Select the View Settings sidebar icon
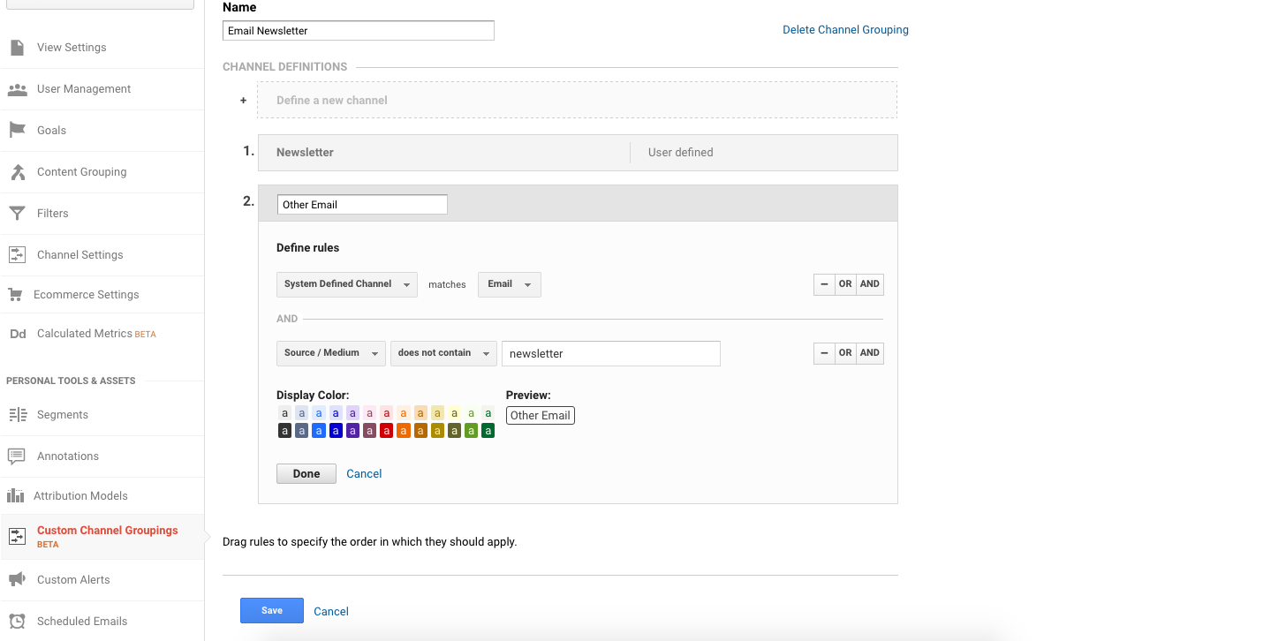The height and width of the screenshot is (641, 1286). pyautogui.click(x=16, y=47)
